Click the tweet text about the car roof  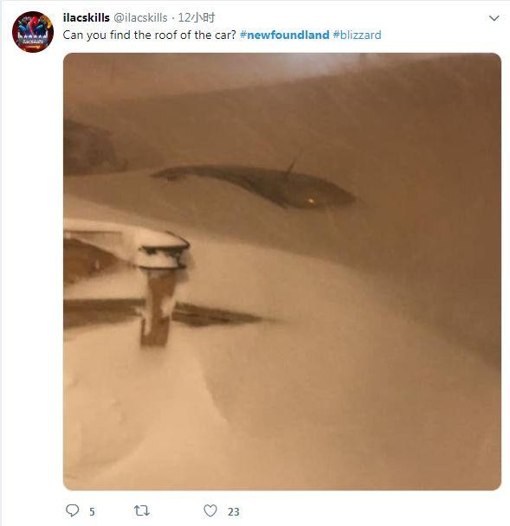150,35
